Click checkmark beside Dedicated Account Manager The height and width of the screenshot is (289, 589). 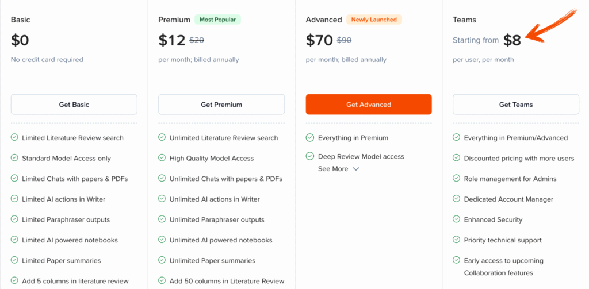(x=457, y=199)
